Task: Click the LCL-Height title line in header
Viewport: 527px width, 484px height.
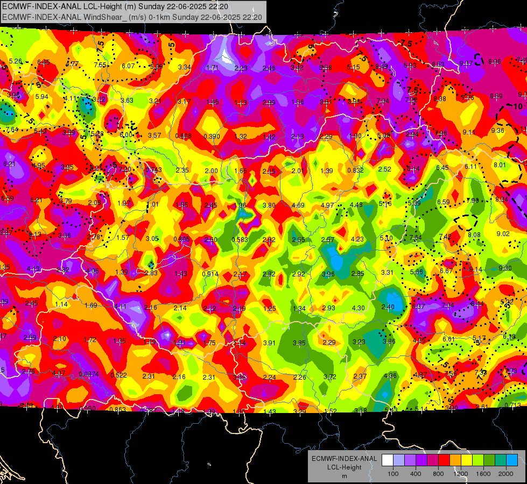Action: pos(115,6)
